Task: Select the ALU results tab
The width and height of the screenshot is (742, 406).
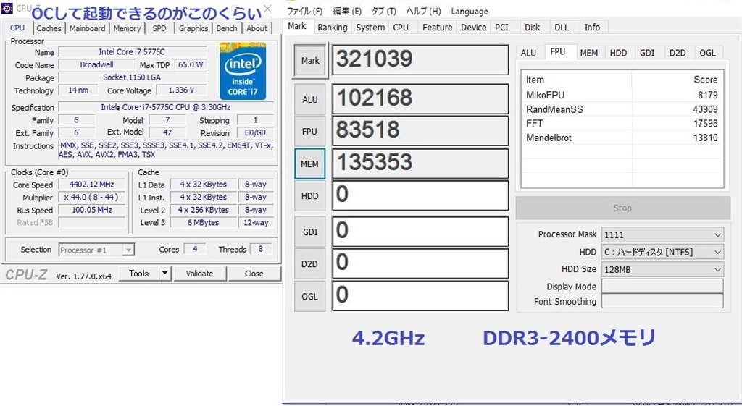Action: (528, 53)
